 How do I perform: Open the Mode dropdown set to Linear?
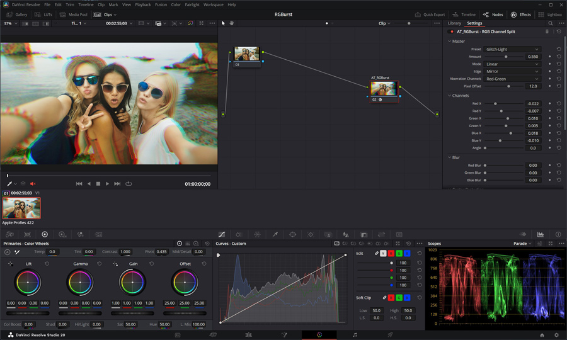coord(512,64)
